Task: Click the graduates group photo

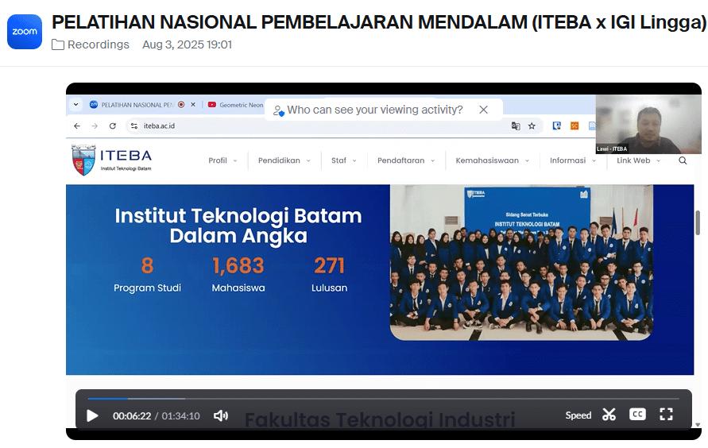Action: pyautogui.click(x=521, y=263)
